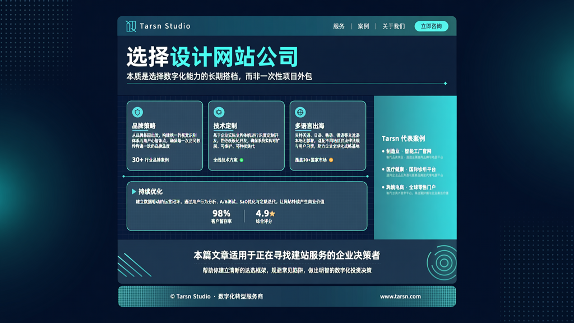Image resolution: width=574 pixels, height=323 pixels.
Task: Click the subtitle 本质是选择数字化能力的长期搭档
Action: pos(184,76)
